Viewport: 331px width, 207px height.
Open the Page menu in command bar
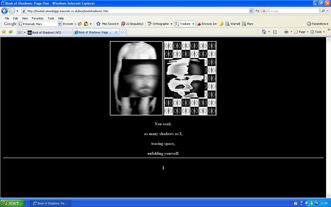(x=301, y=32)
